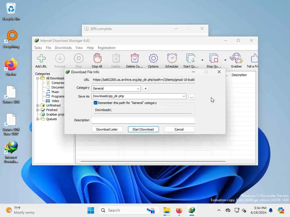Click IDM icon in taskbar

click(x=192, y=210)
